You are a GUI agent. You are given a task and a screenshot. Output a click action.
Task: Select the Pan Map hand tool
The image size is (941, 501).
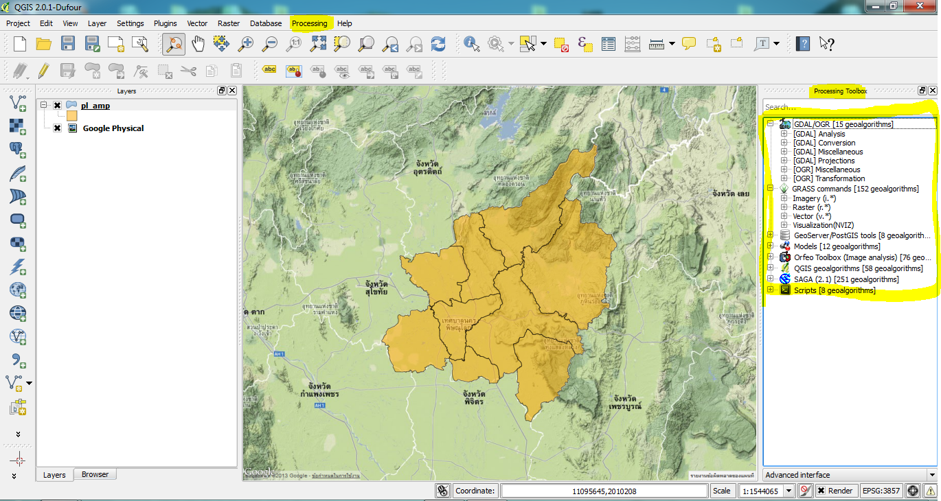click(x=198, y=44)
